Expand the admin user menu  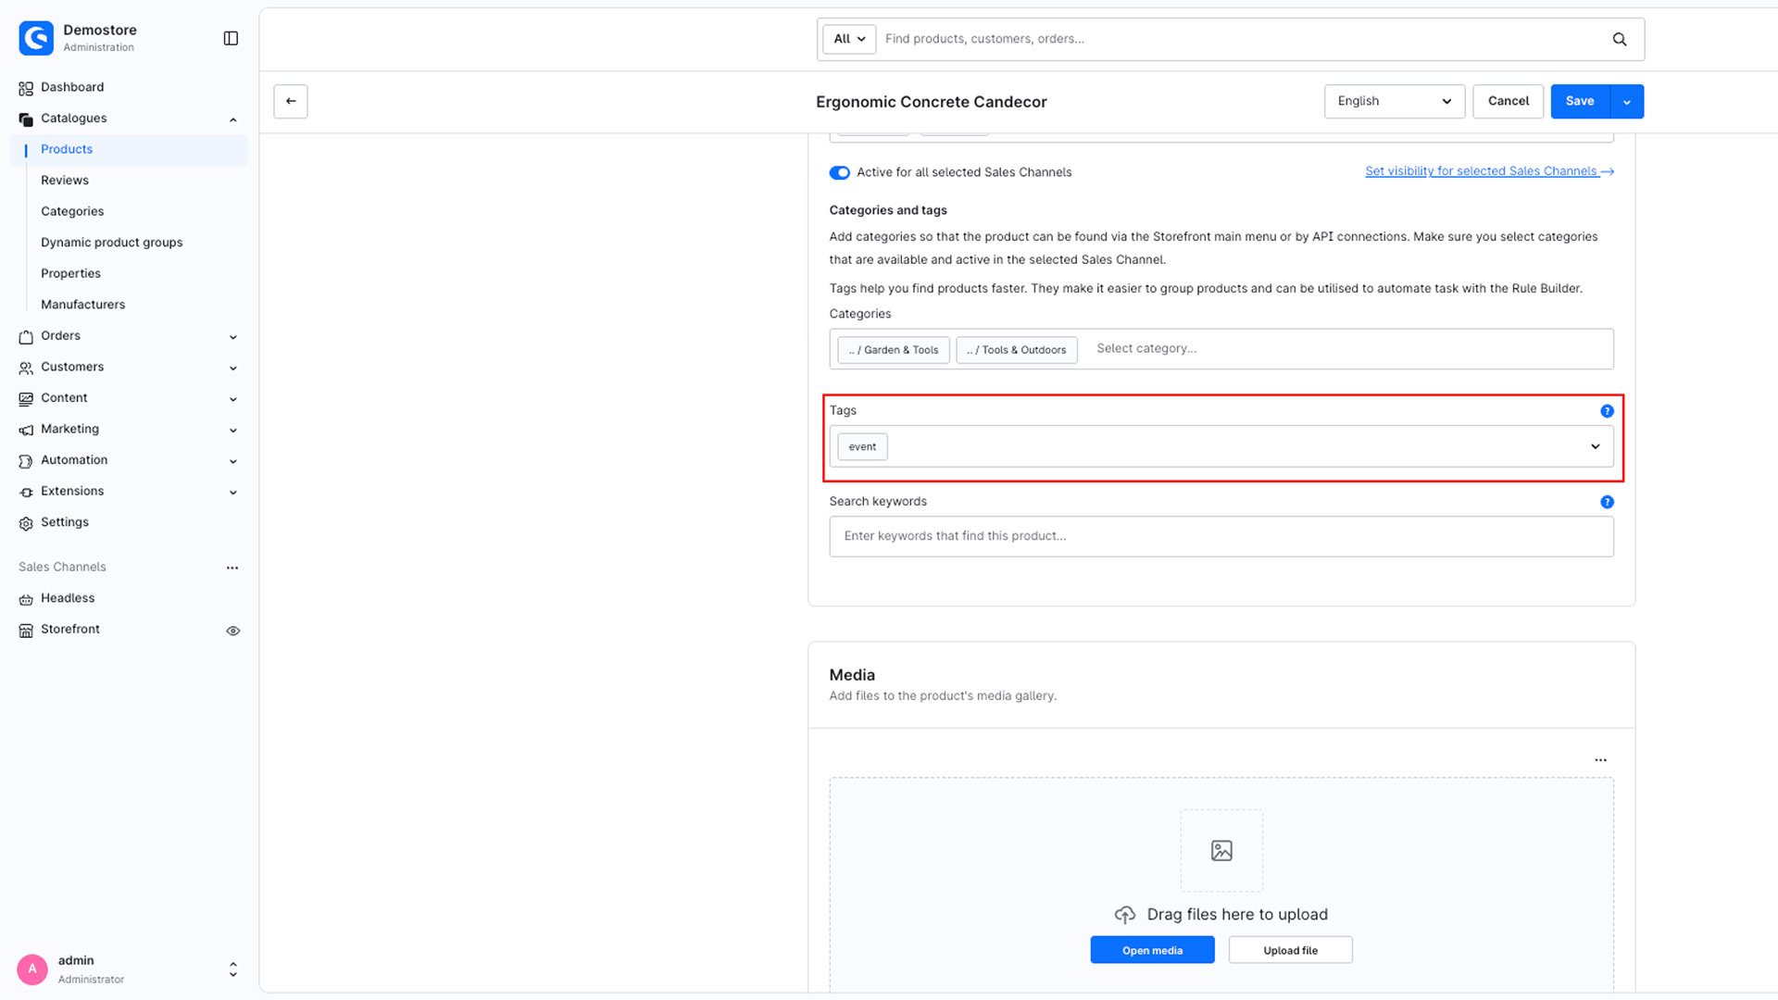click(233, 969)
